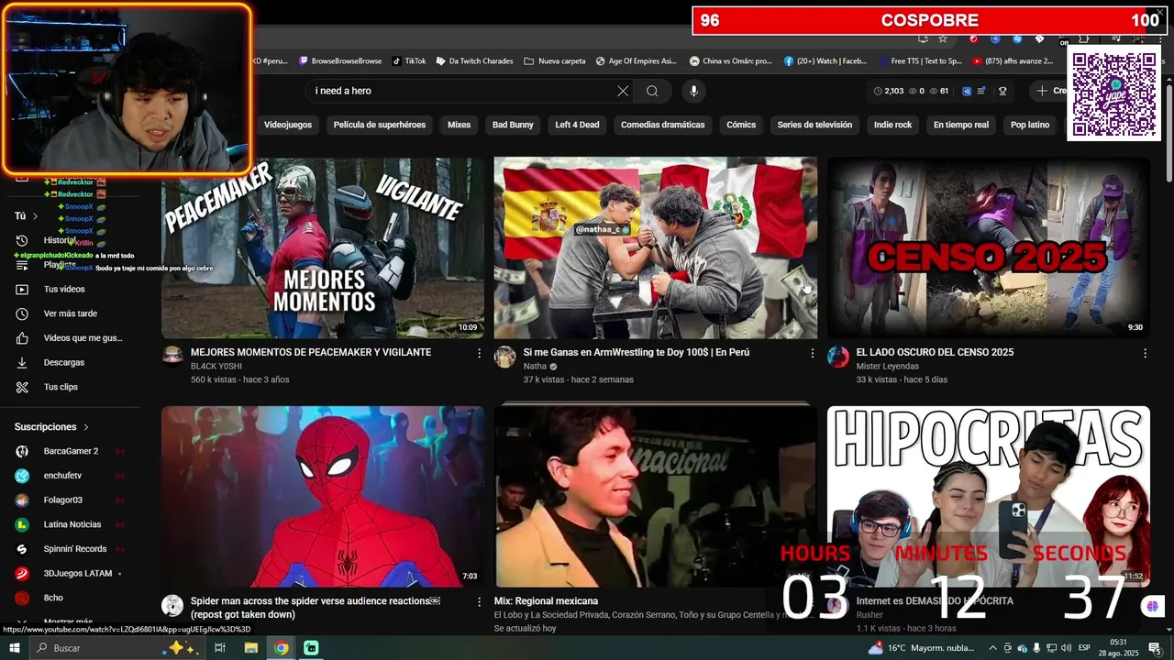Open more options for Peacemaker y Vigilante video
Image resolution: width=1174 pixels, height=660 pixels.
[479, 353]
